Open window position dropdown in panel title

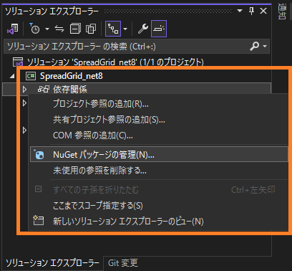(x=240, y=11)
